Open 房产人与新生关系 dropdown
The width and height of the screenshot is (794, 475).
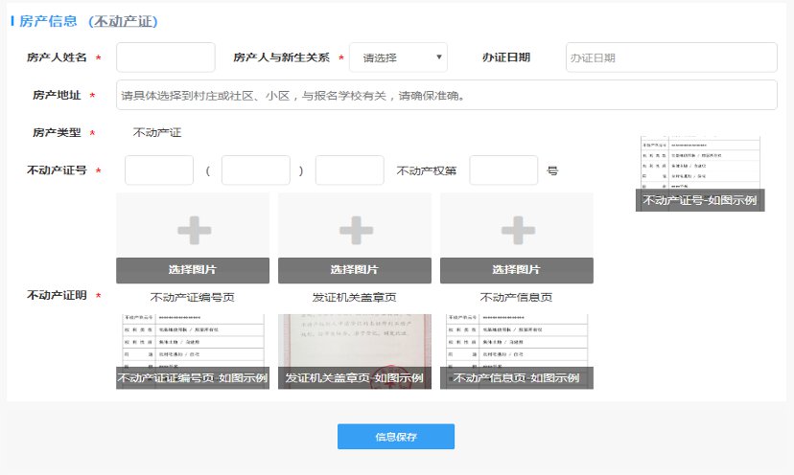point(398,57)
